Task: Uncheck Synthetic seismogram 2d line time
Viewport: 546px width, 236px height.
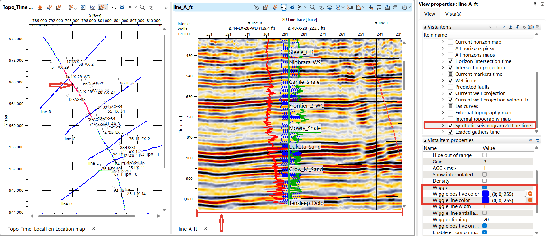Action: [450, 126]
